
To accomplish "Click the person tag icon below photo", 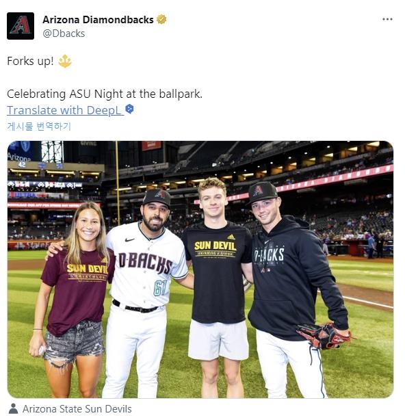I will pyautogui.click(x=13, y=409).
